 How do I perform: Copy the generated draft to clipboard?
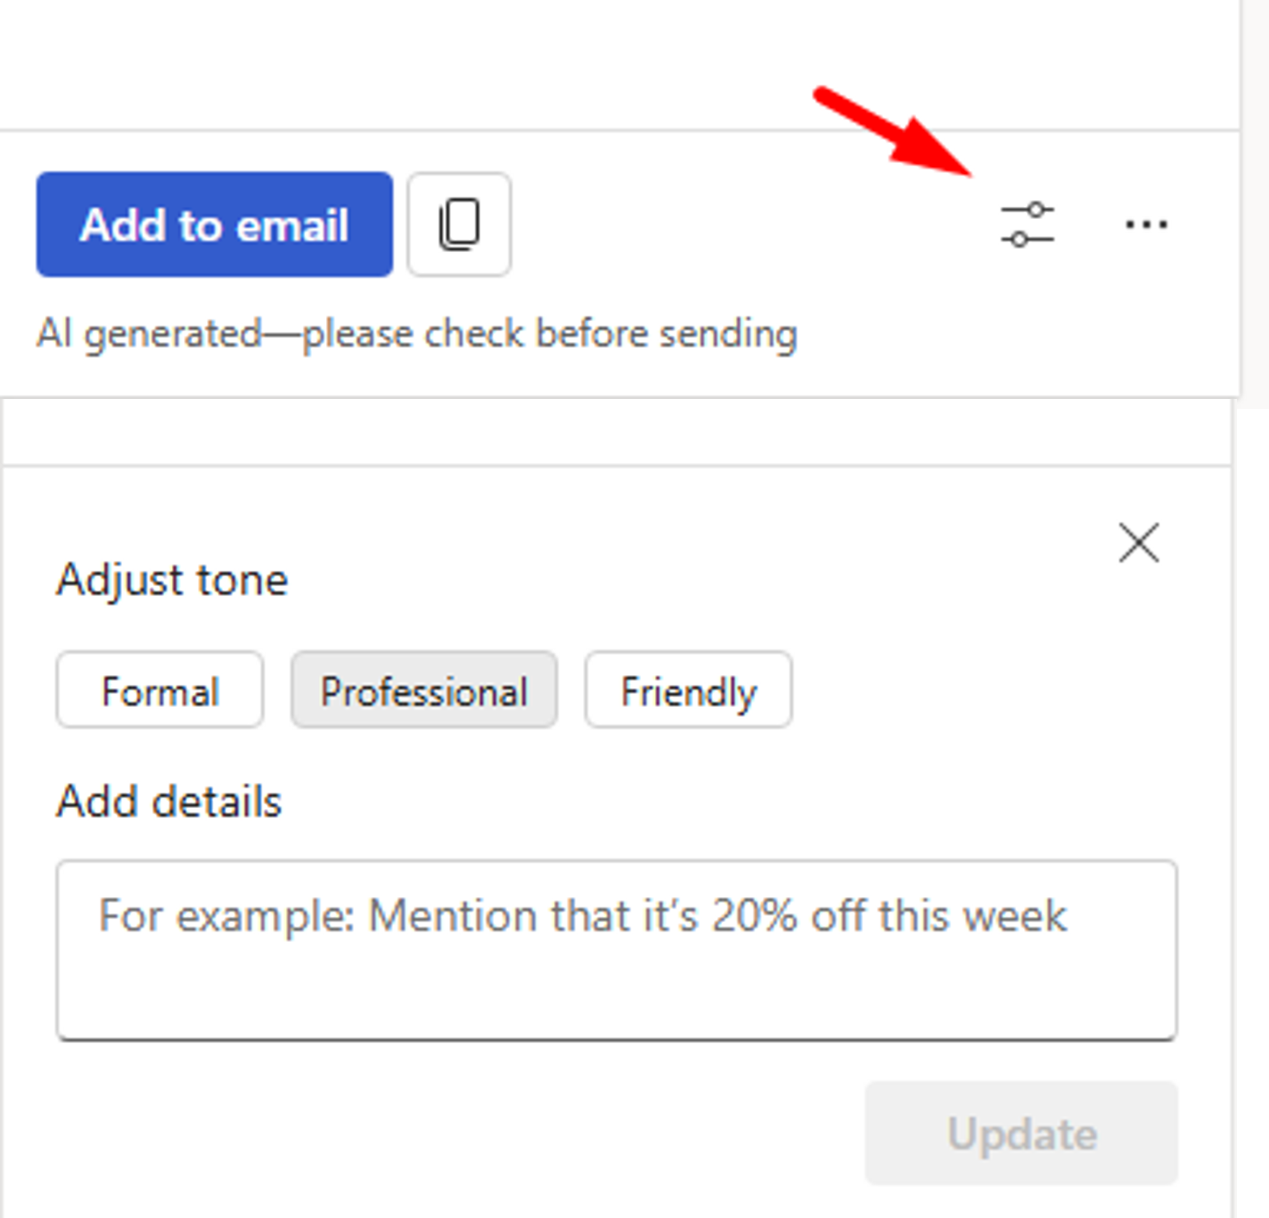(459, 225)
